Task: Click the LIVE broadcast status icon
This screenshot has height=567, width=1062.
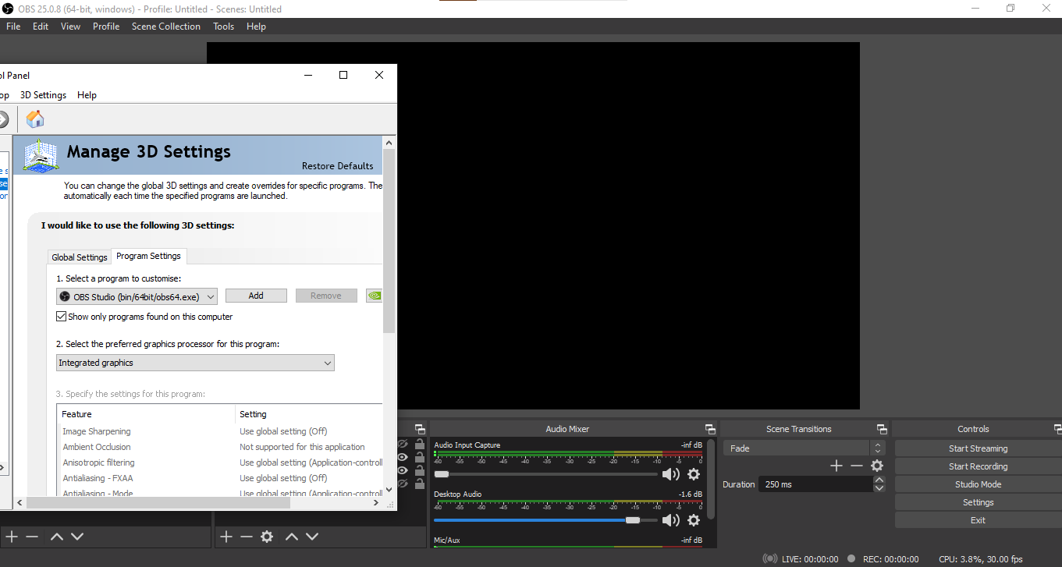Action: pos(770,559)
